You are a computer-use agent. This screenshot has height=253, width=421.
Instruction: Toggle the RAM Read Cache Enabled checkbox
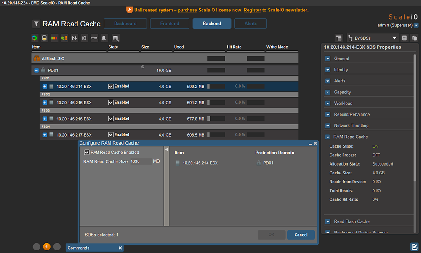pos(87,152)
